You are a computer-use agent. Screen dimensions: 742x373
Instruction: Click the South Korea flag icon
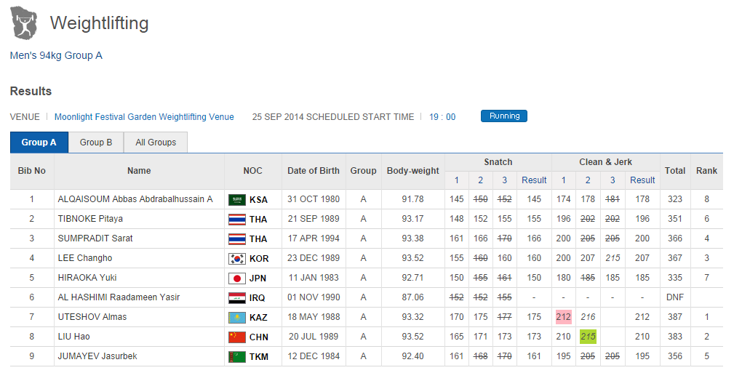coord(237,258)
